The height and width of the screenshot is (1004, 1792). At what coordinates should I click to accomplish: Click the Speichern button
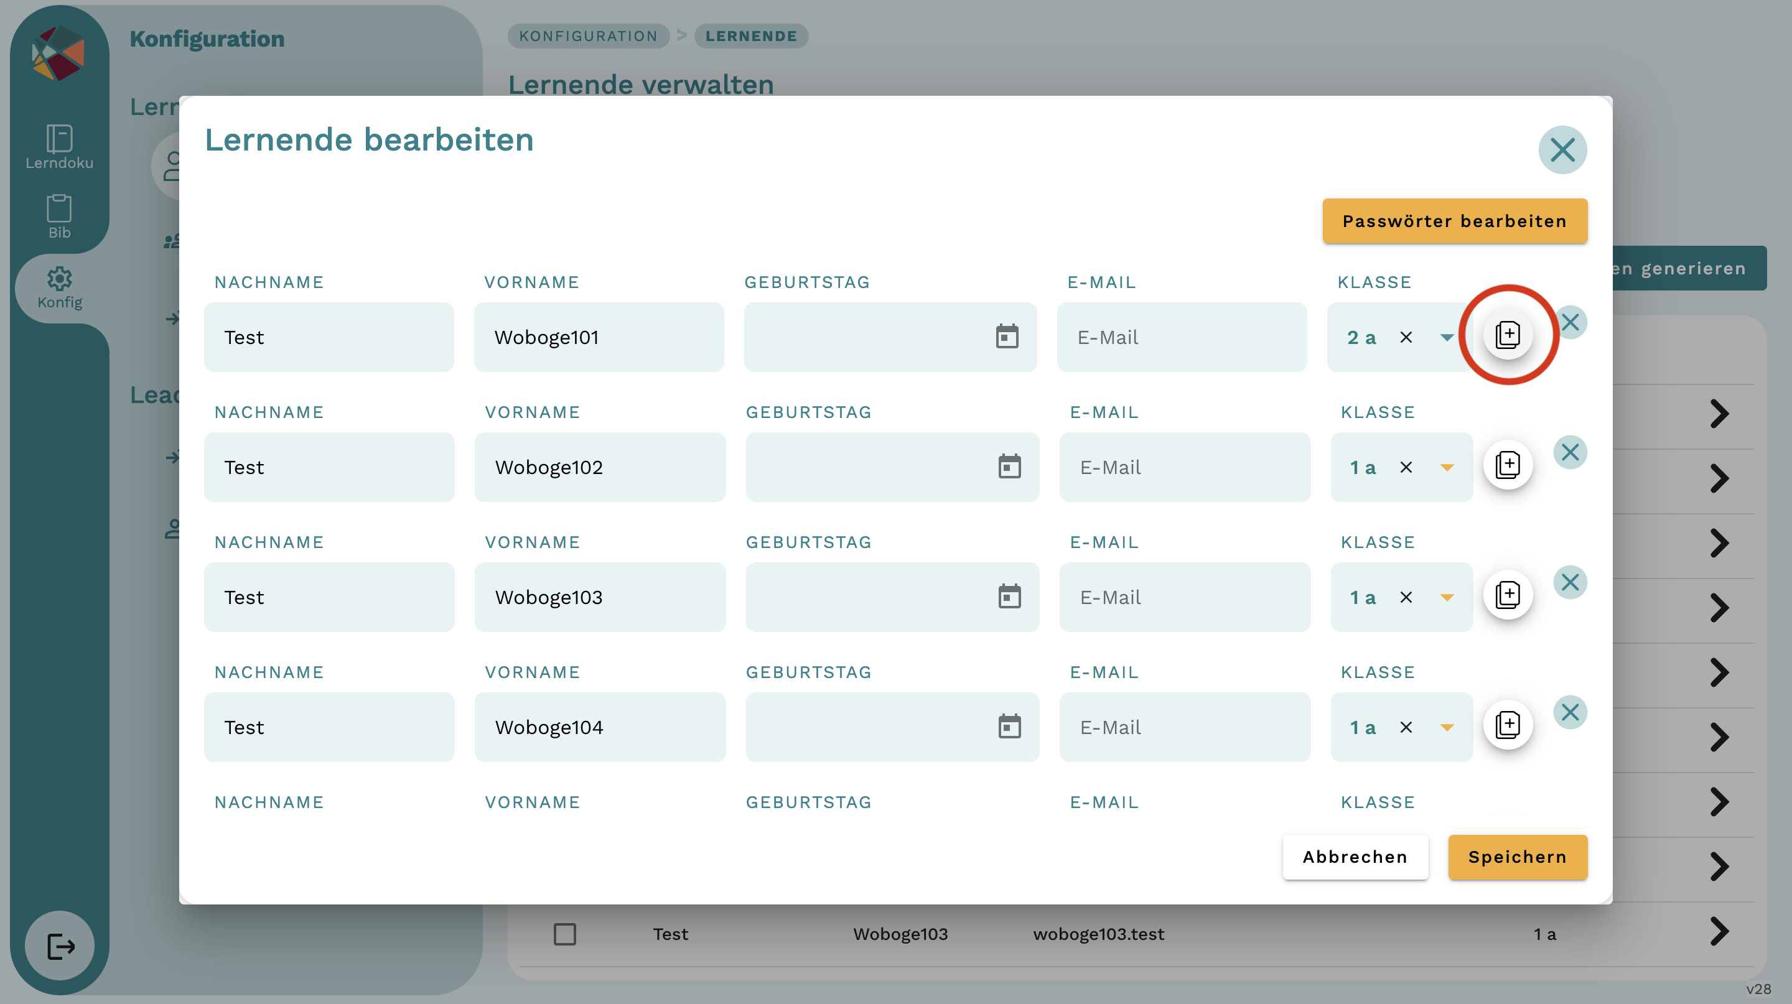[1518, 857]
